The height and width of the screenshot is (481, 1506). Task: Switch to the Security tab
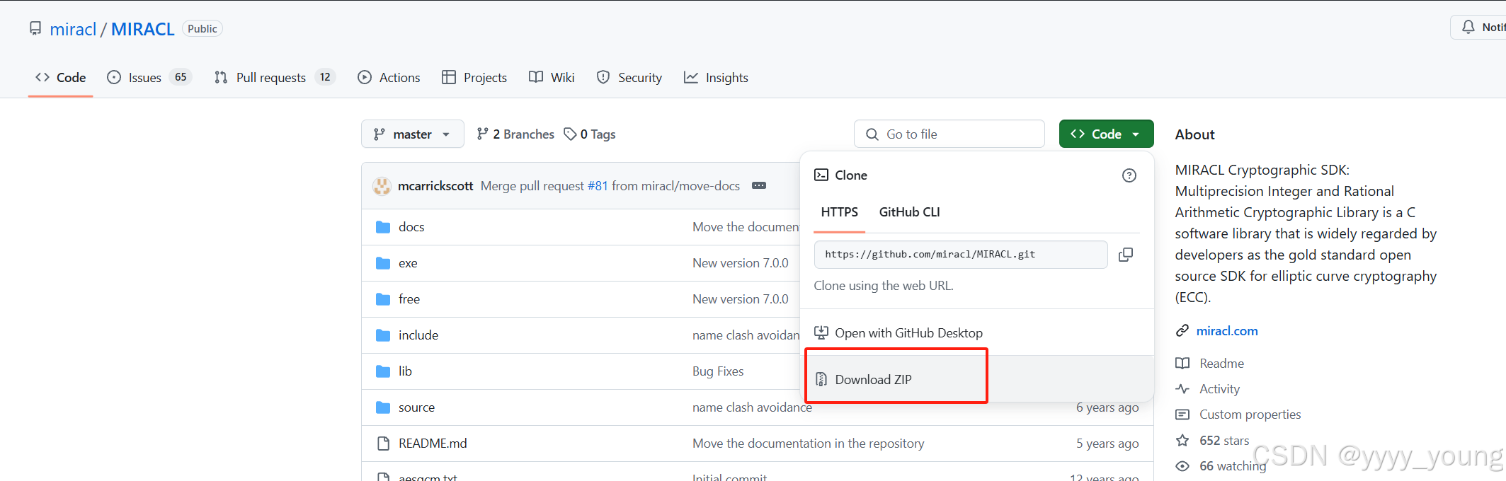point(629,77)
